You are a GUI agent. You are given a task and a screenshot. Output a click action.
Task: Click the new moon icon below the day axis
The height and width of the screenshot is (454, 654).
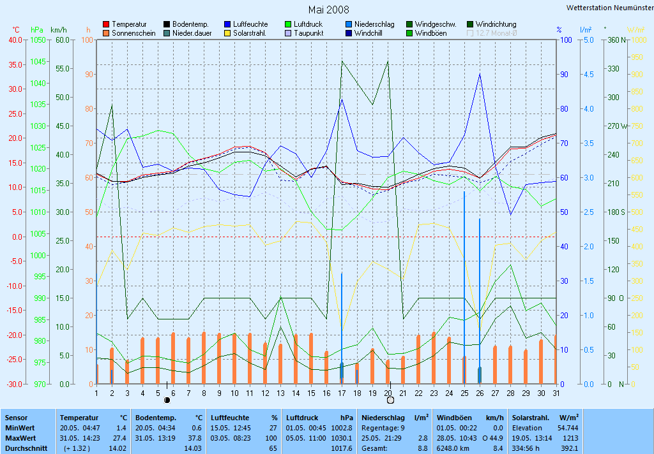coord(167,400)
